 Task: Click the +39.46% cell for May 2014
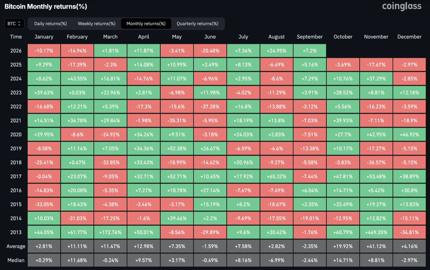point(176,218)
